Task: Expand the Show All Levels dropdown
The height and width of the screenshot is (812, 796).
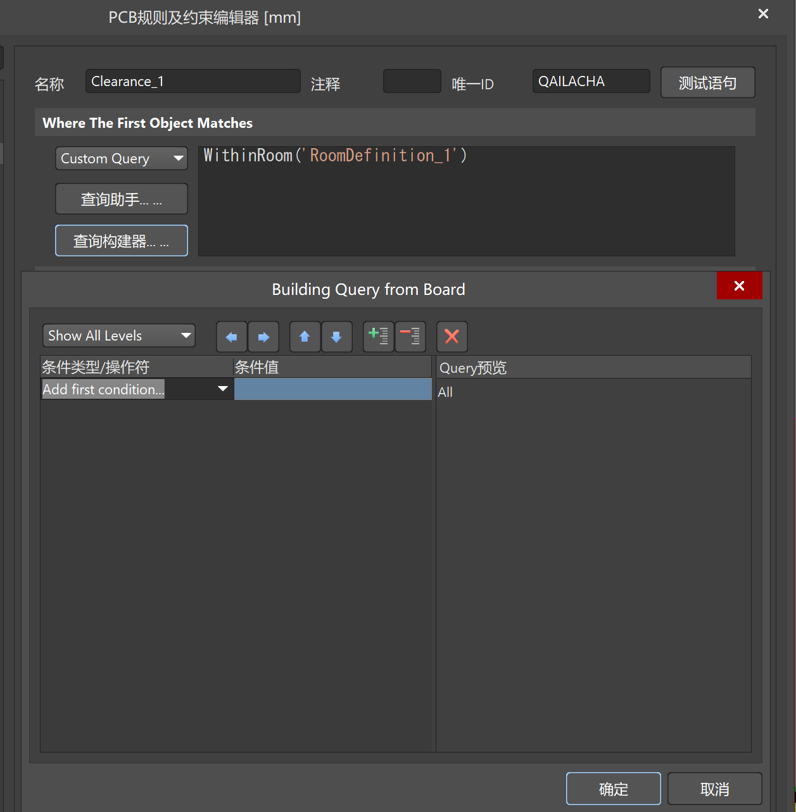Action: pyautogui.click(x=119, y=335)
